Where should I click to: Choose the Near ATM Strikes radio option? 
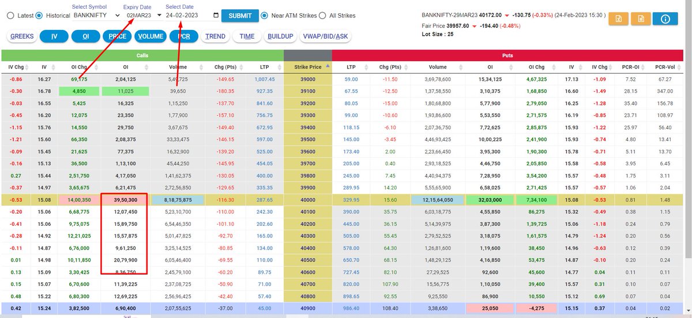pyautogui.click(x=265, y=16)
